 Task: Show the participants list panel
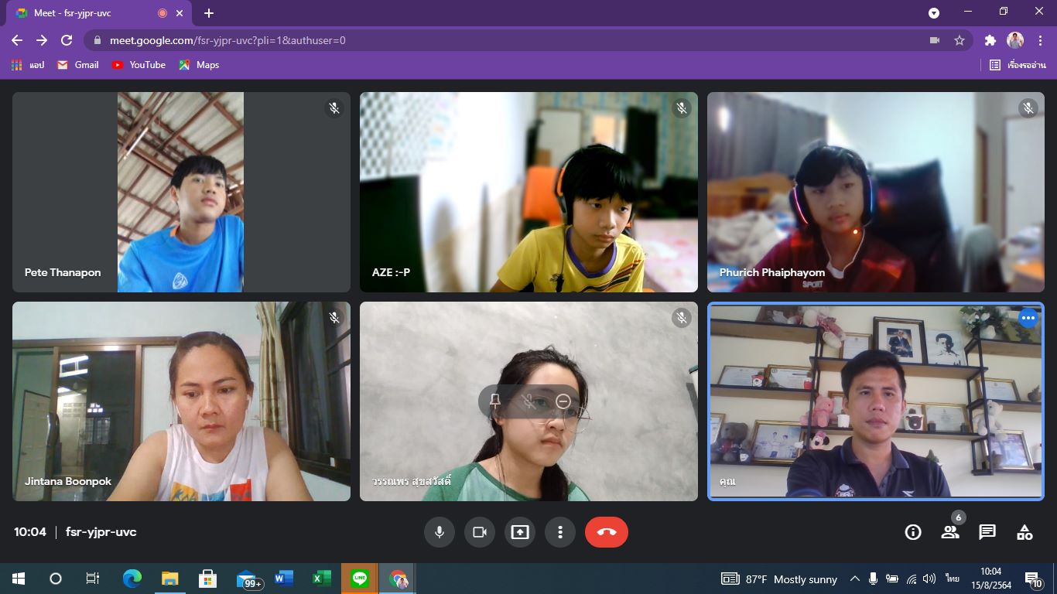[x=950, y=532]
